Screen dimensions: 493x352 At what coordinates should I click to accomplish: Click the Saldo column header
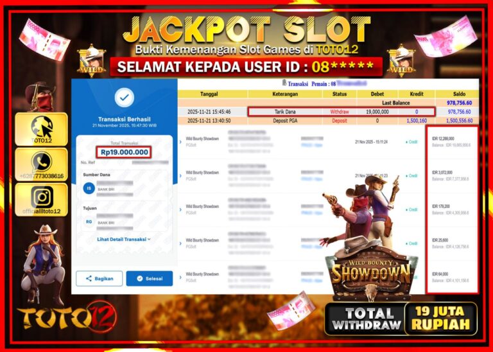tap(459, 94)
